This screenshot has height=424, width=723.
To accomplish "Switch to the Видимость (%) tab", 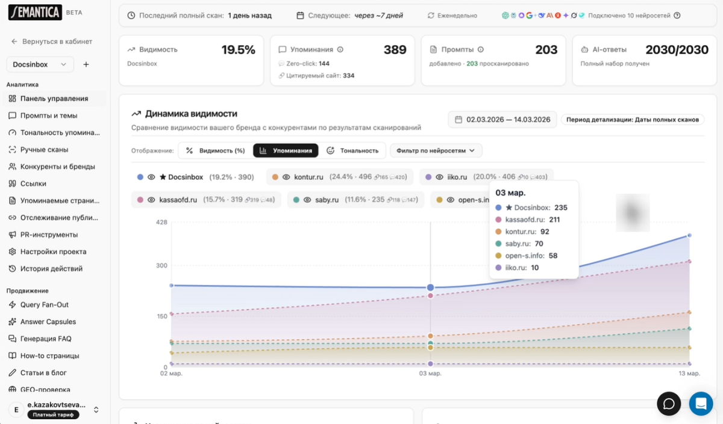I will point(215,150).
